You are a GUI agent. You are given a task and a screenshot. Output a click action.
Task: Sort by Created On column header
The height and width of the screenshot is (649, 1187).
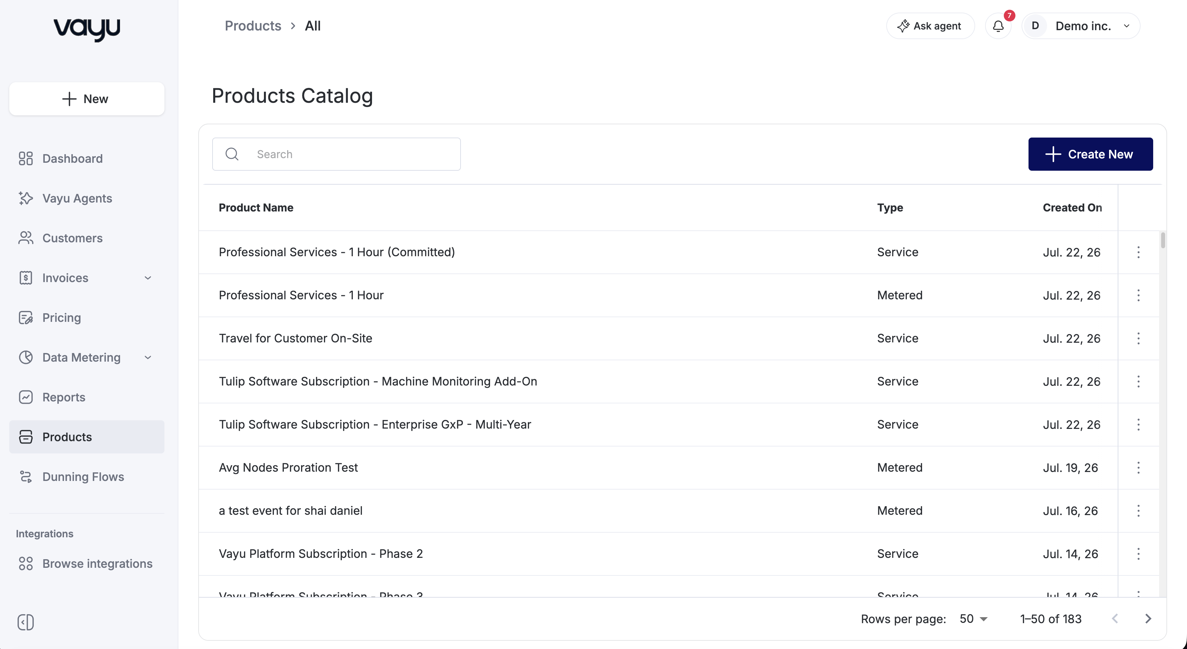pyautogui.click(x=1072, y=207)
